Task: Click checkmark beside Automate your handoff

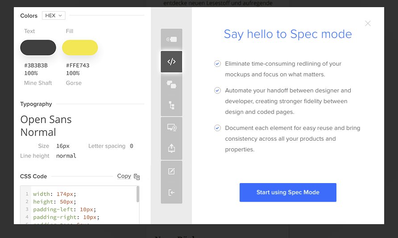Action: 217,91
